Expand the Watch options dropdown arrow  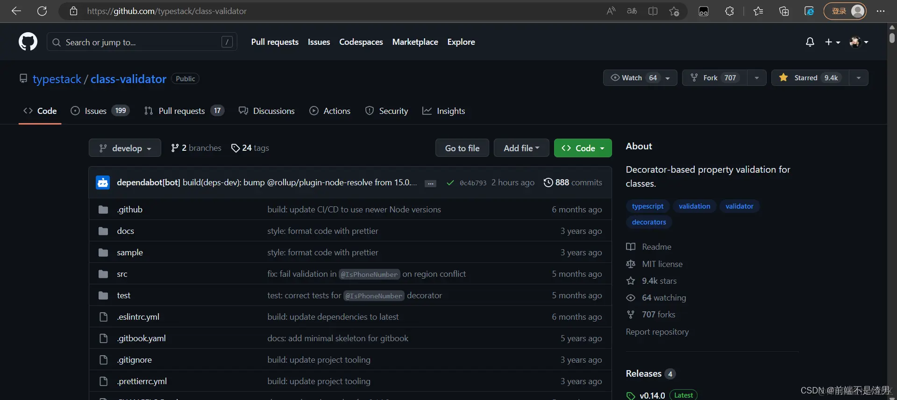(x=668, y=78)
